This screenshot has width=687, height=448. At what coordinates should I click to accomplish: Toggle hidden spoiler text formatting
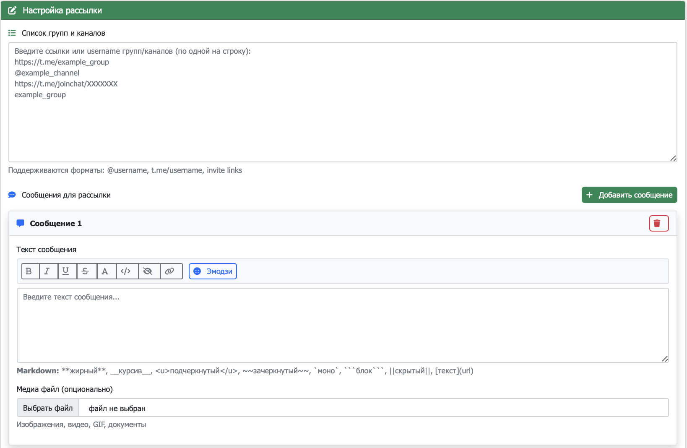[x=148, y=271]
